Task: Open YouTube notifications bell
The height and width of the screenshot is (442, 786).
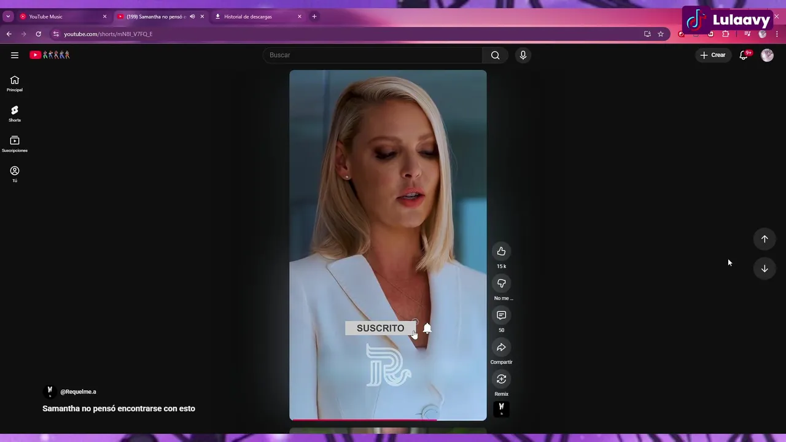Action: (x=744, y=55)
